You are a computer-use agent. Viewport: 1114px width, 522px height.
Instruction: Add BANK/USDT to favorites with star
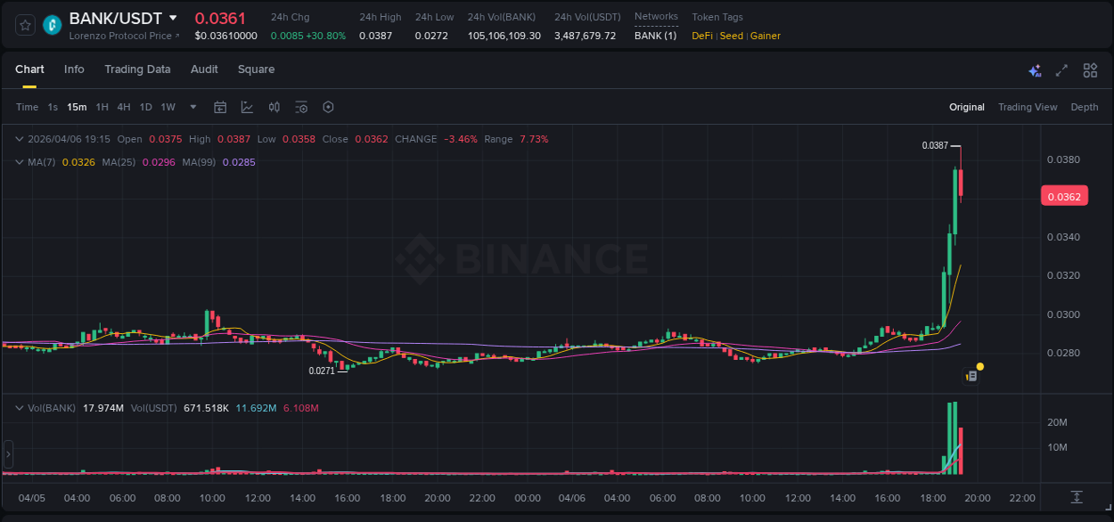tap(25, 25)
